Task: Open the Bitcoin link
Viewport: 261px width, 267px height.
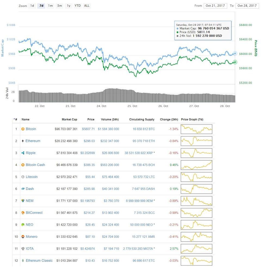Action: pyautogui.click(x=31, y=129)
